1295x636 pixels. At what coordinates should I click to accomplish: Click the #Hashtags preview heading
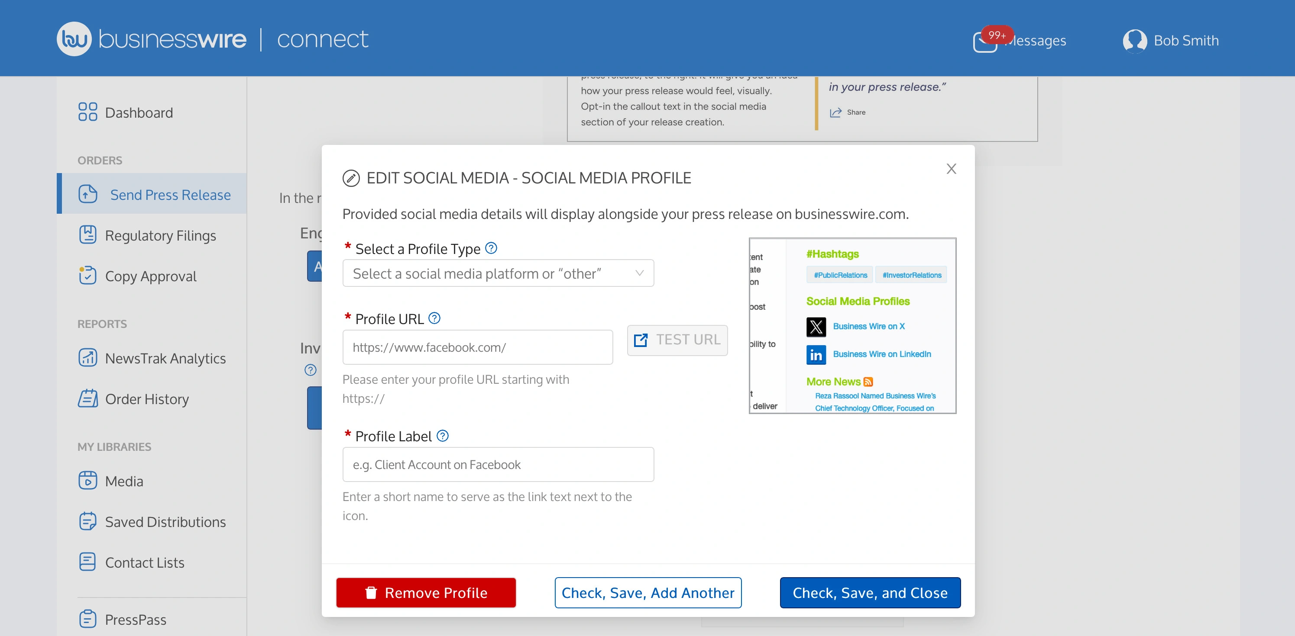click(832, 254)
